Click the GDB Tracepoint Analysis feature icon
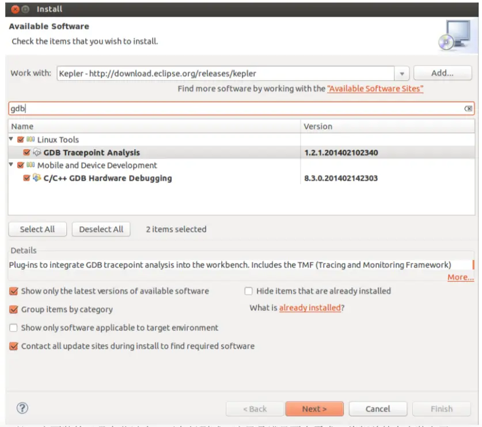This screenshot has height=427, width=482. 37,152
